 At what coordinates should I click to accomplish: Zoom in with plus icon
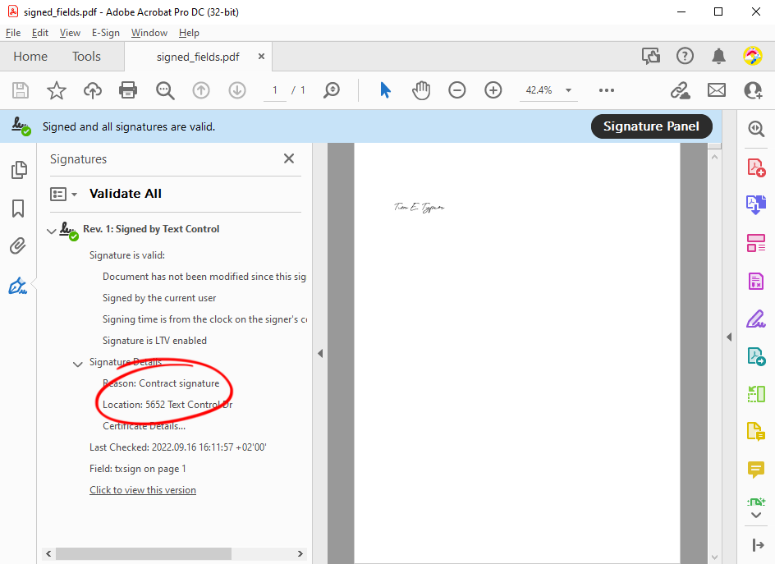point(493,90)
